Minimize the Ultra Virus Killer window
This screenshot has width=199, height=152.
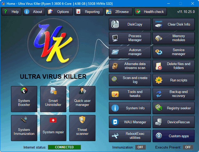point(169,3)
